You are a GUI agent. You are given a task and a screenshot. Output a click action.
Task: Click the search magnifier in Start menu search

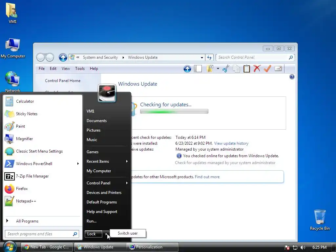pyautogui.click(x=75, y=234)
